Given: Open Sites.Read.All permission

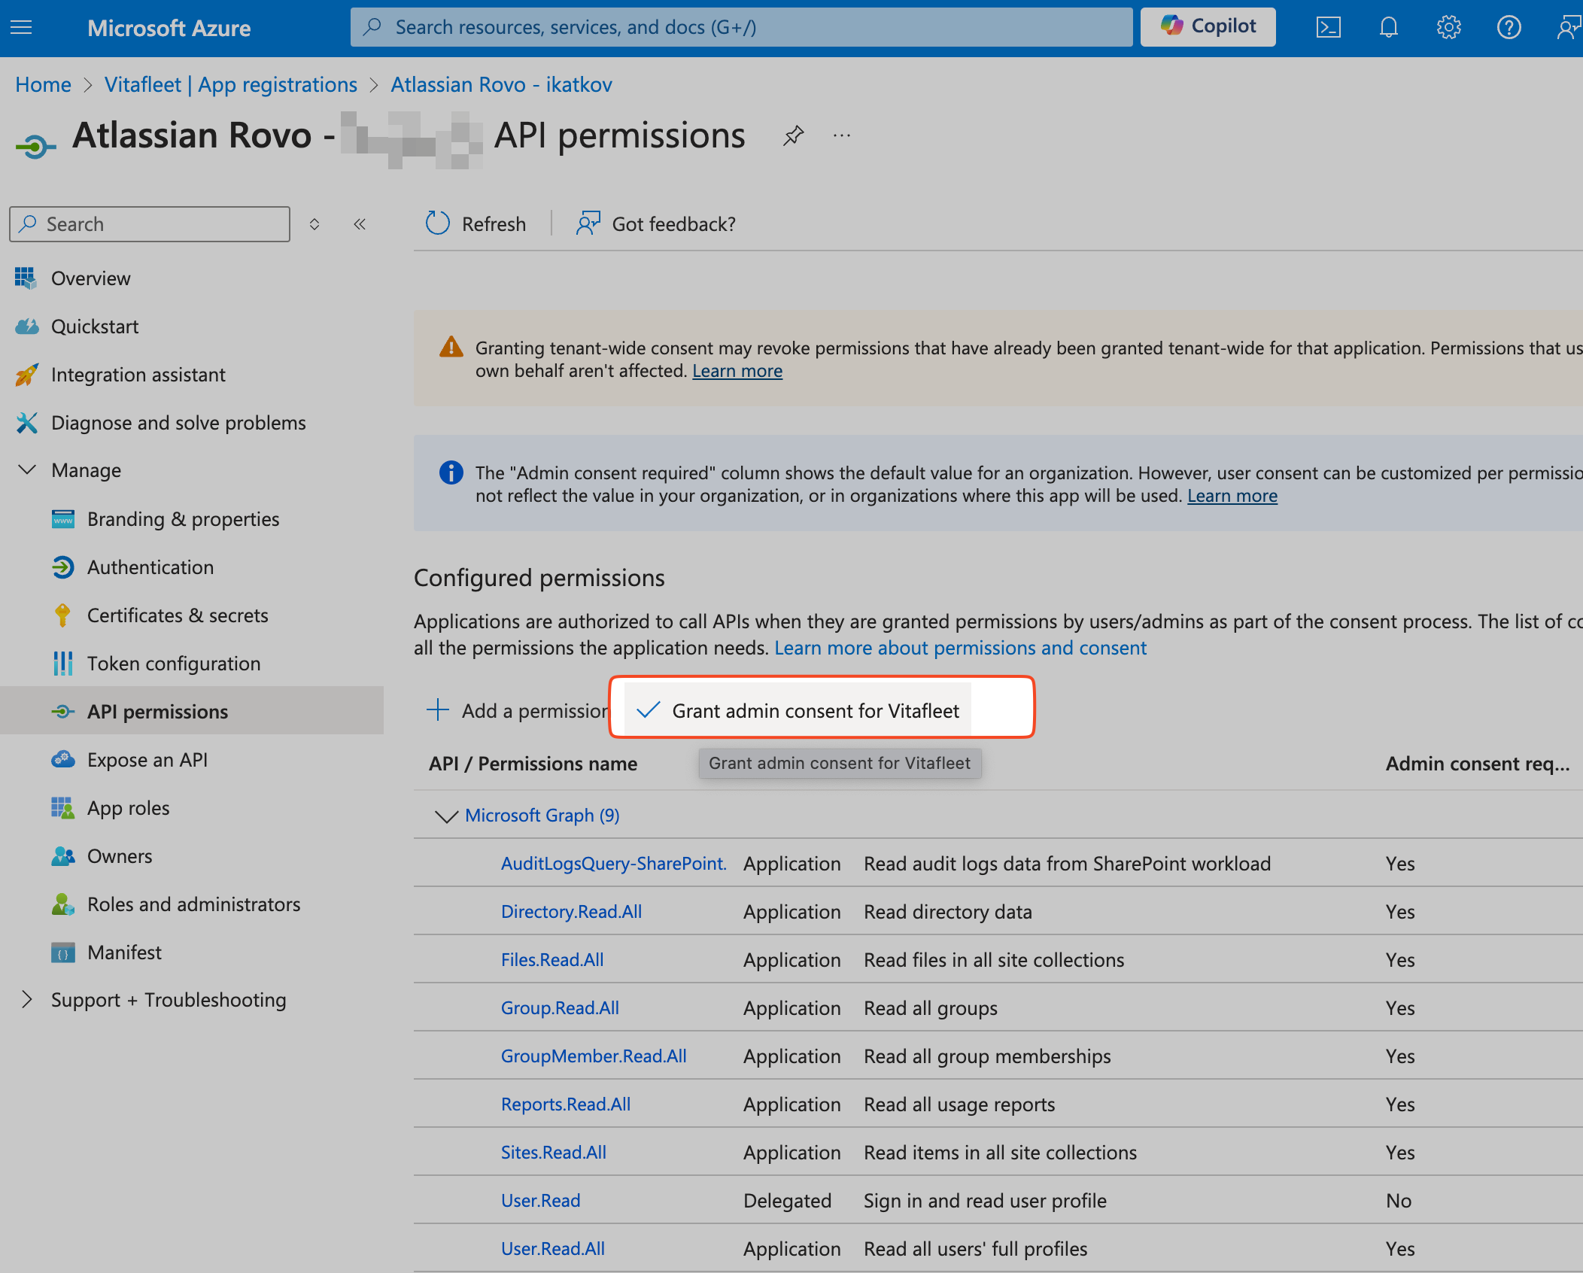Looking at the screenshot, I should tap(554, 1153).
